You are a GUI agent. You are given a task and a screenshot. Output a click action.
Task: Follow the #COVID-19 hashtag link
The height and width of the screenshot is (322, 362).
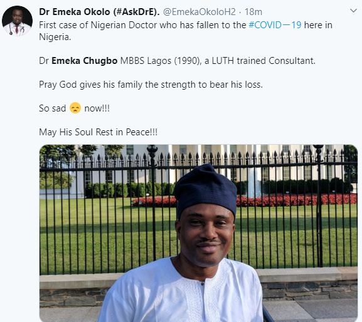(275, 25)
